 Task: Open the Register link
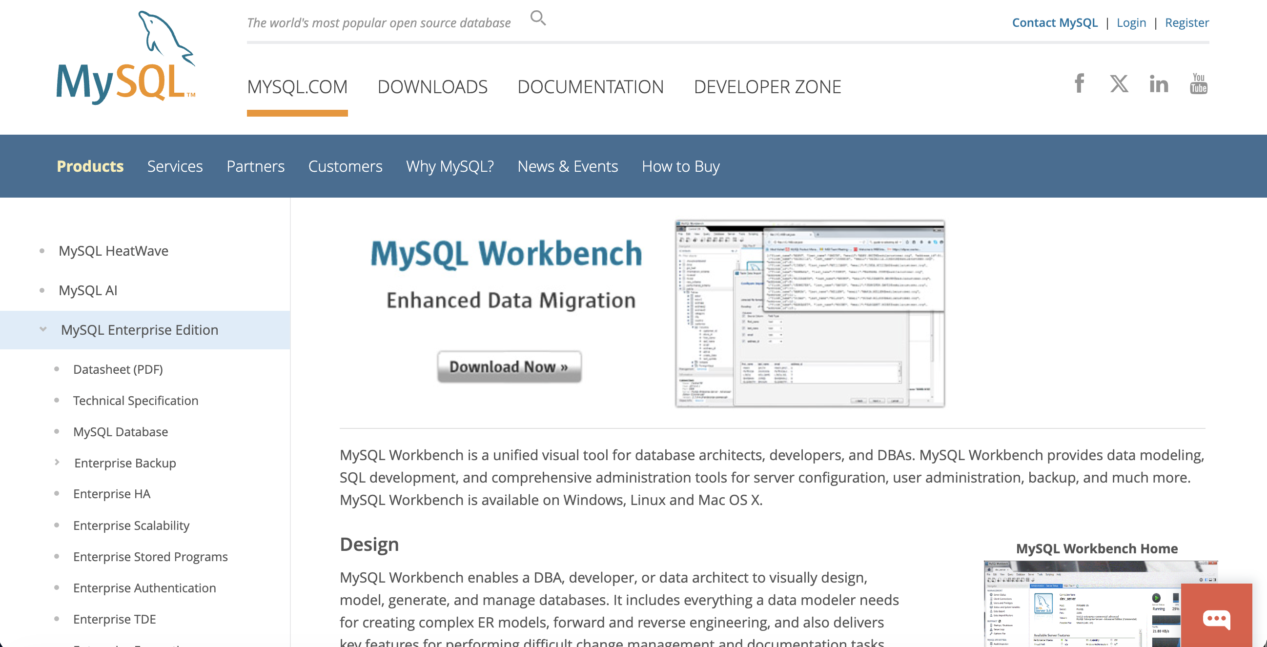[x=1186, y=22]
